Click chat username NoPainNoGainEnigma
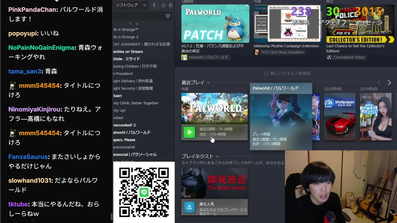This screenshot has height=223, width=397. point(42,48)
